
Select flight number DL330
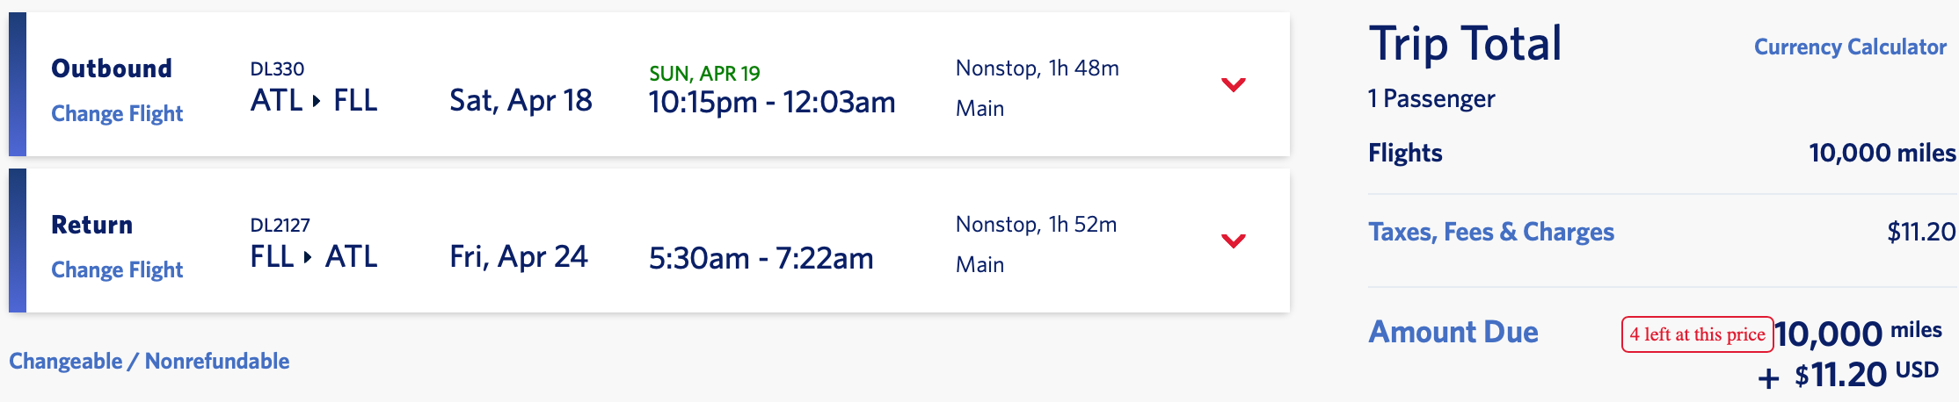[277, 69]
